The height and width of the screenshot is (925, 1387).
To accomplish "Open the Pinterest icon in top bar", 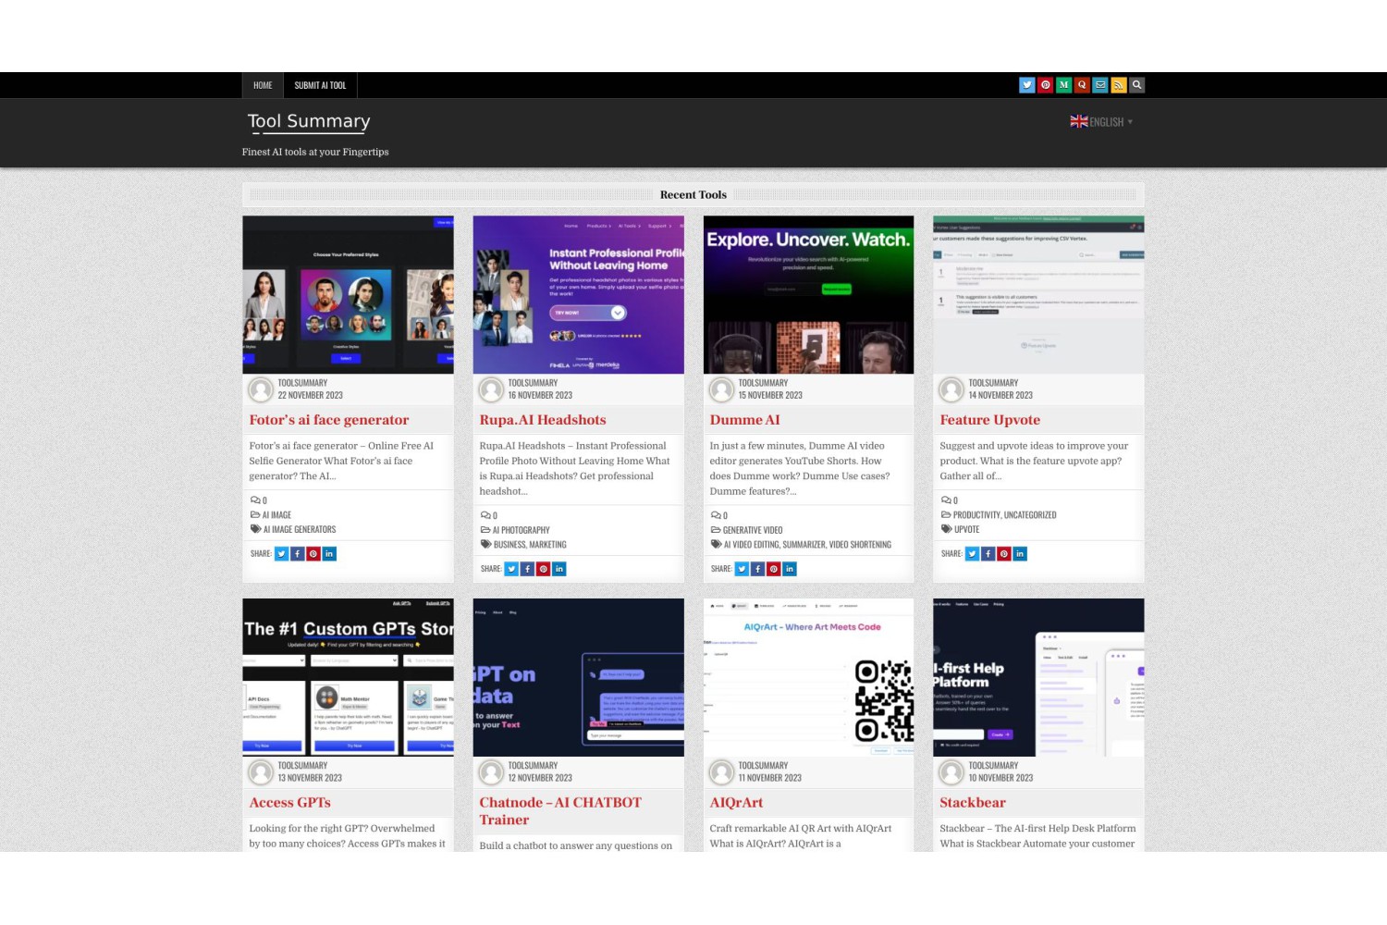I will 1046,85.
